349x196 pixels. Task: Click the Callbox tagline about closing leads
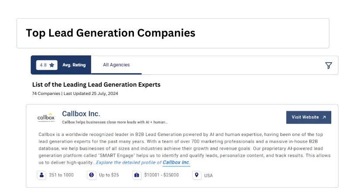pos(115,122)
